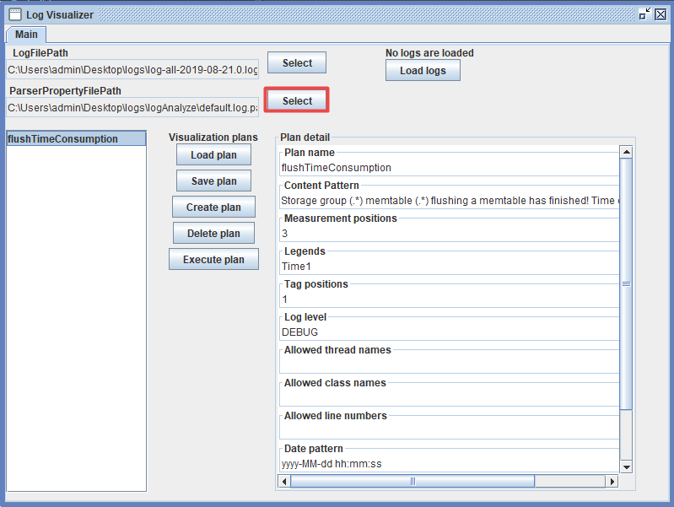Click Select button for ParserPropertyFilePath
Screen dimensions: 674x507
tap(297, 101)
